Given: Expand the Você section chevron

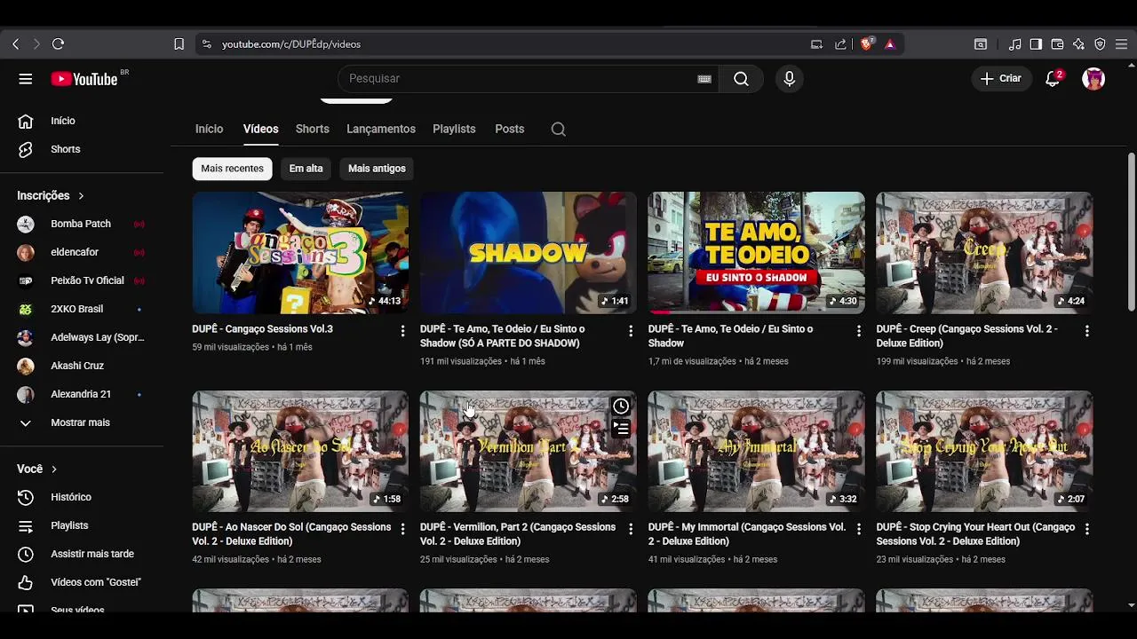Looking at the screenshot, I should tap(54, 469).
